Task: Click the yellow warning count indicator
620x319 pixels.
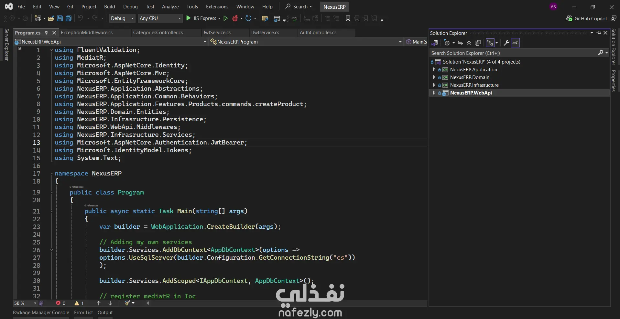Action: (x=79, y=303)
